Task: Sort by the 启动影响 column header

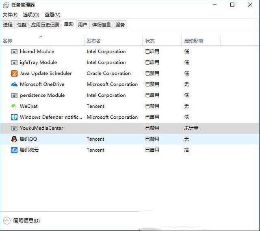Action: point(201,40)
